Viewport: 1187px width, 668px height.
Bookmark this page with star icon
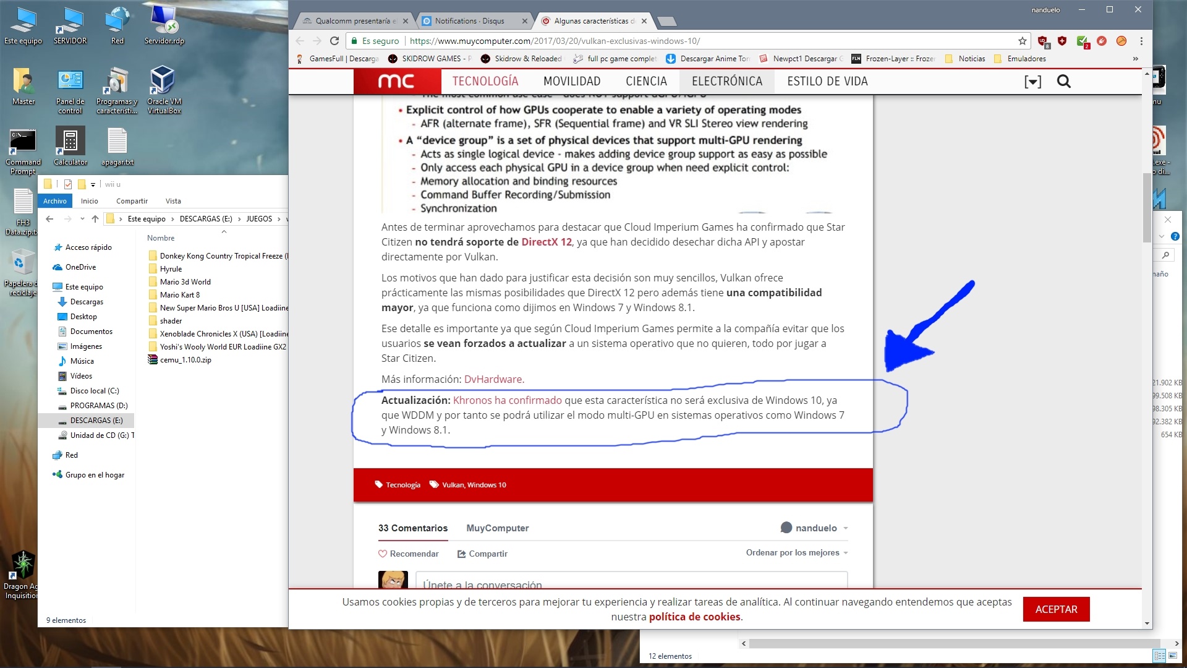click(1023, 41)
